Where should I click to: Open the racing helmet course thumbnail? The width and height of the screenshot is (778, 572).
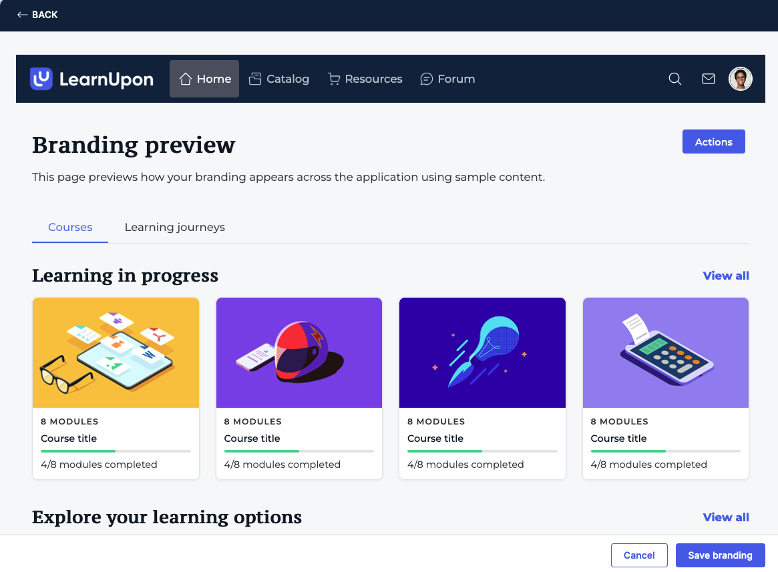tap(299, 352)
